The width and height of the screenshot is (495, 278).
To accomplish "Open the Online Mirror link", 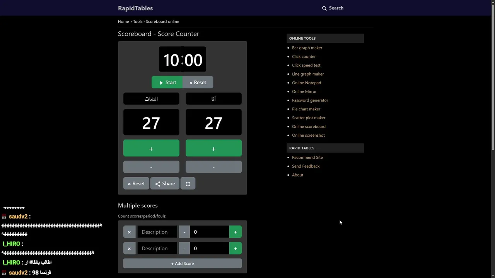I will (x=304, y=92).
